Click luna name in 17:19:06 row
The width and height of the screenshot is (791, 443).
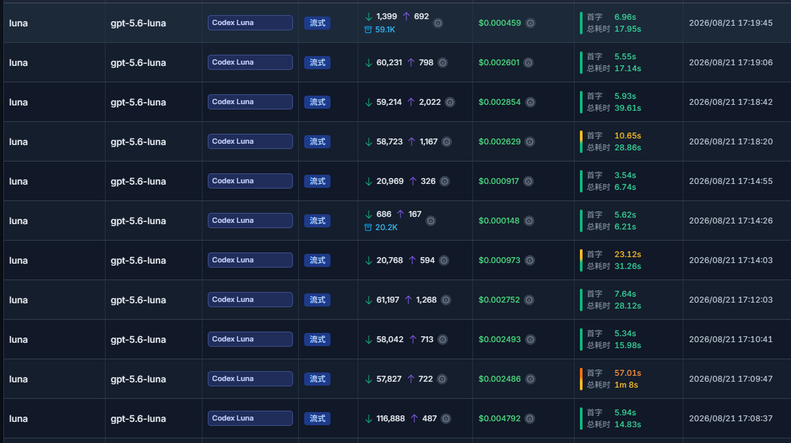[x=18, y=63]
